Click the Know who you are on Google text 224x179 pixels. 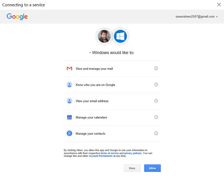click(95, 85)
